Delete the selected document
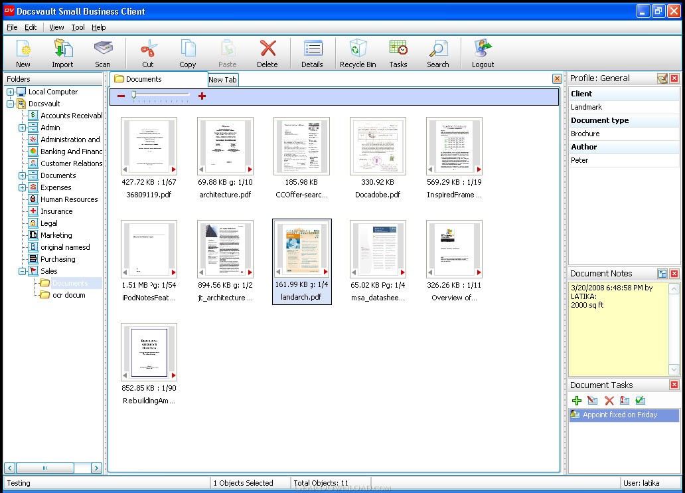685x493 pixels. coord(267,54)
